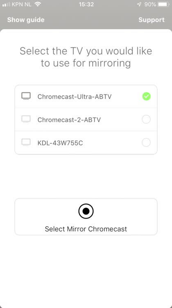
Task: Tap the heading Select the TV for mirroring
Action: 86,57
